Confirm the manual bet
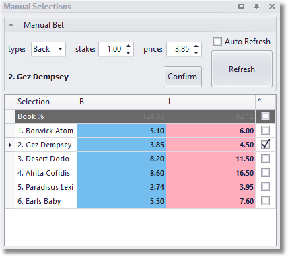This screenshot has width=288, height=257. tap(182, 77)
